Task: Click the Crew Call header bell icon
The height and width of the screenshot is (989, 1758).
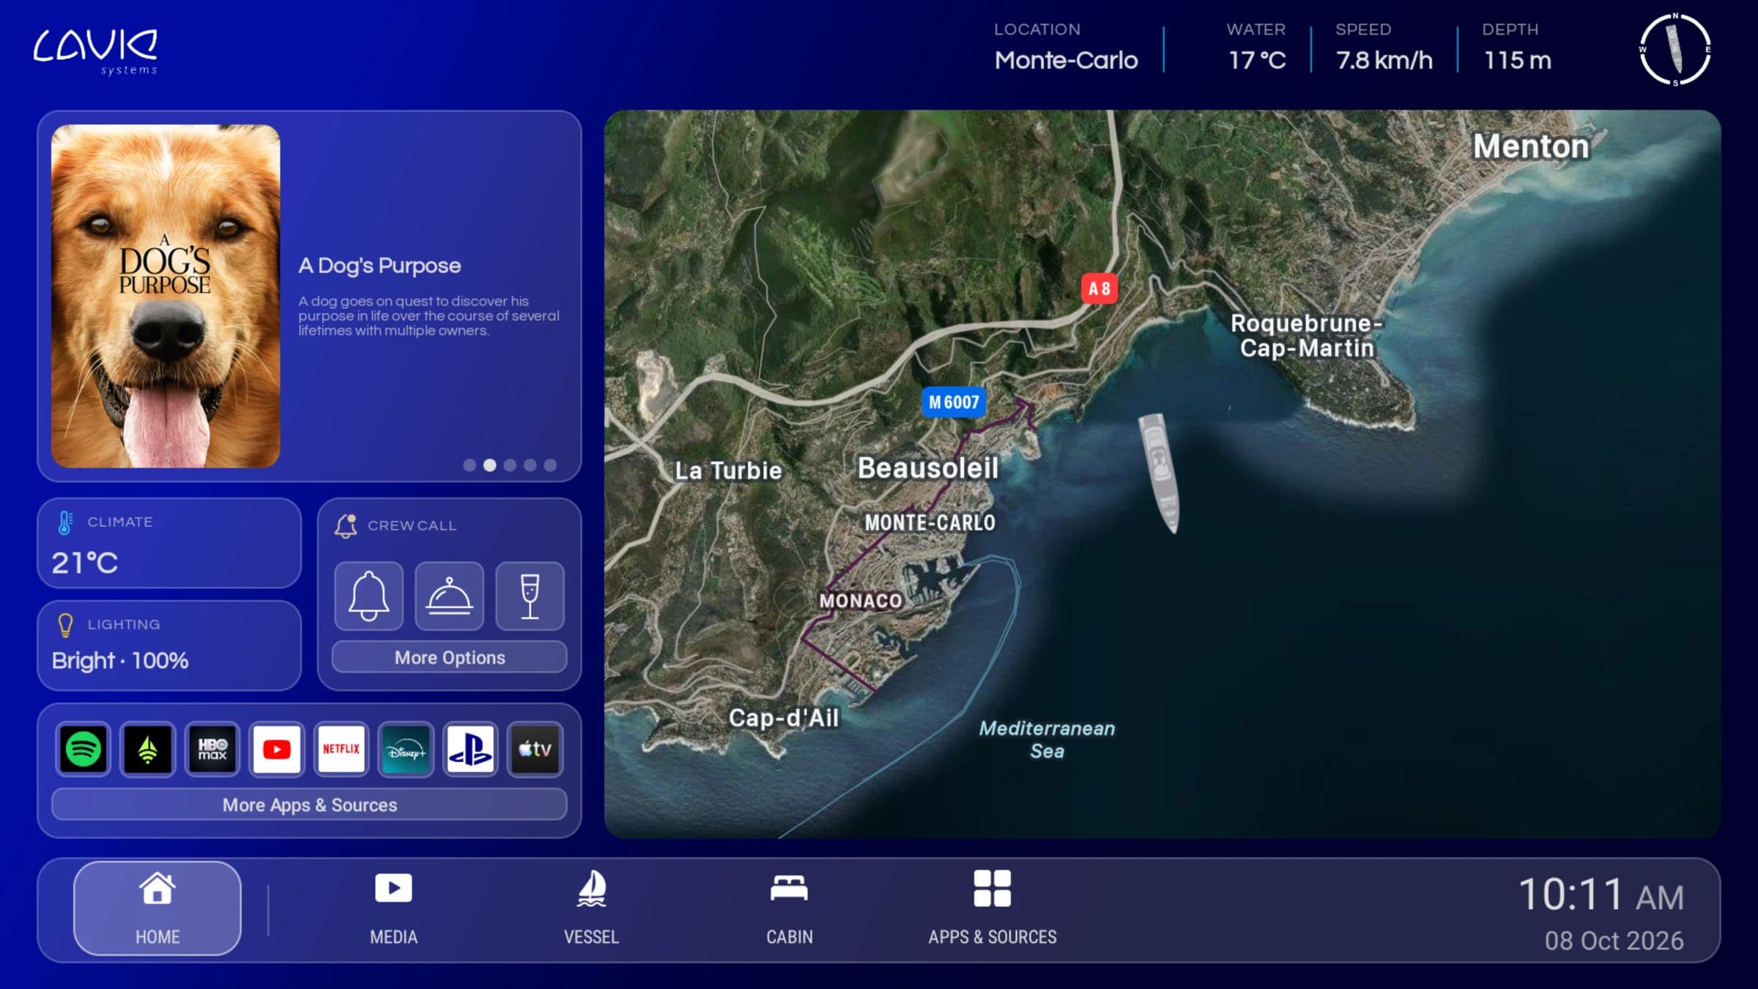Action: [x=346, y=526]
